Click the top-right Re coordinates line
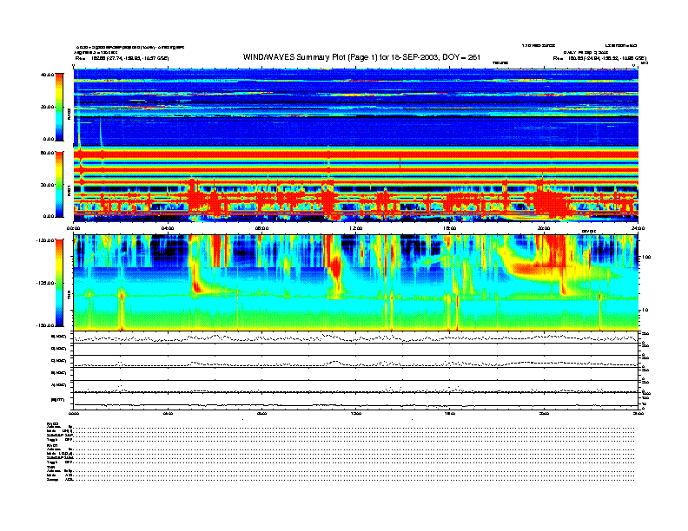 click(599, 58)
